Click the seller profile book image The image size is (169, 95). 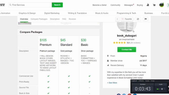click(x=127, y=27)
